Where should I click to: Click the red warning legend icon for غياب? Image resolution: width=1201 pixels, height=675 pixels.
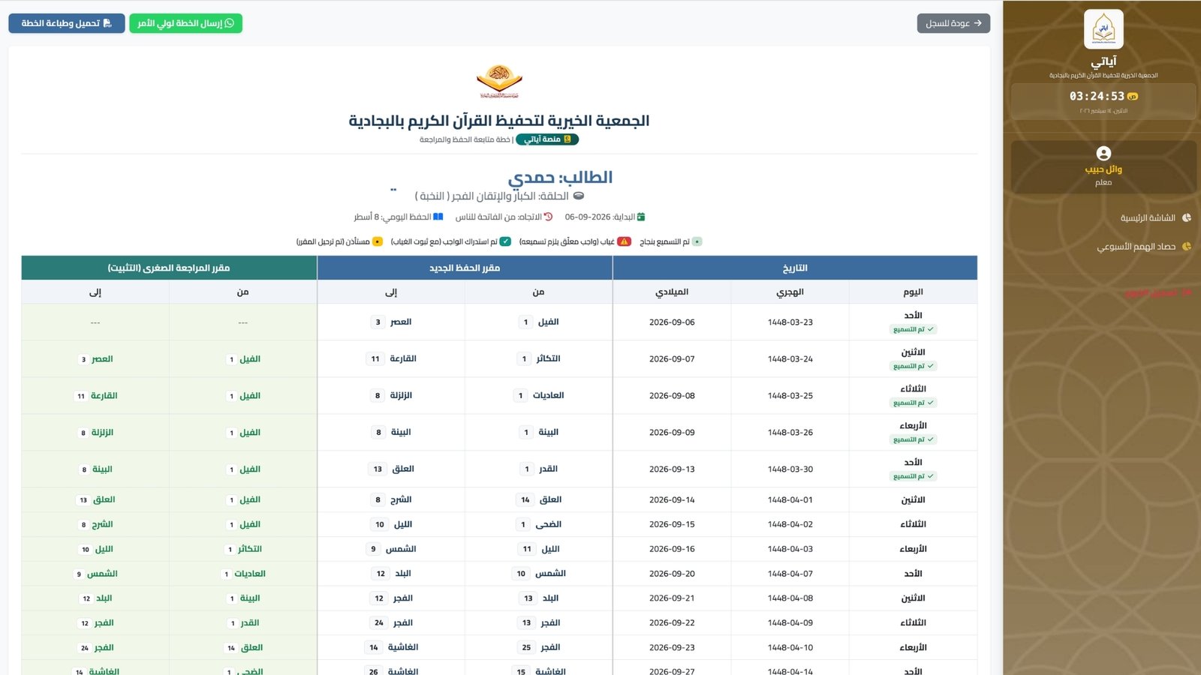point(625,241)
